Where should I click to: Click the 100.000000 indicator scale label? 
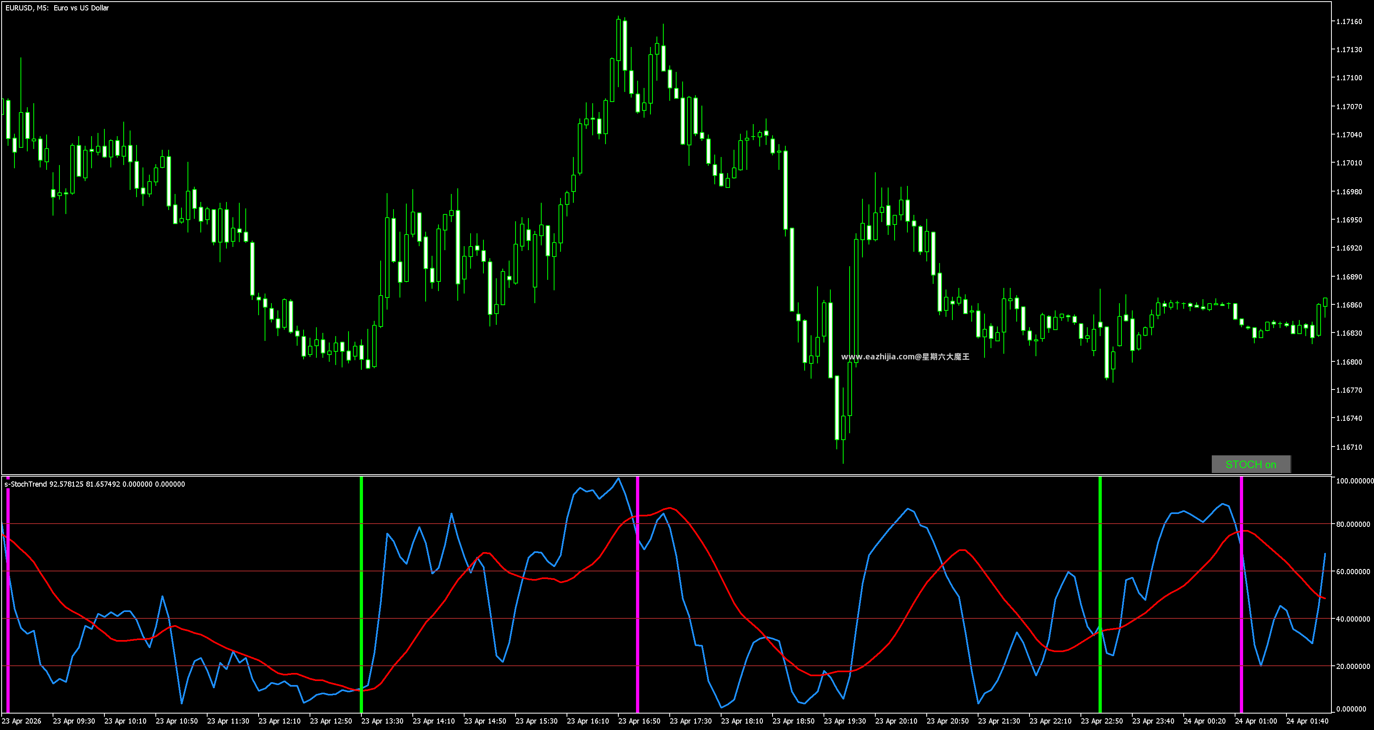tap(1354, 481)
